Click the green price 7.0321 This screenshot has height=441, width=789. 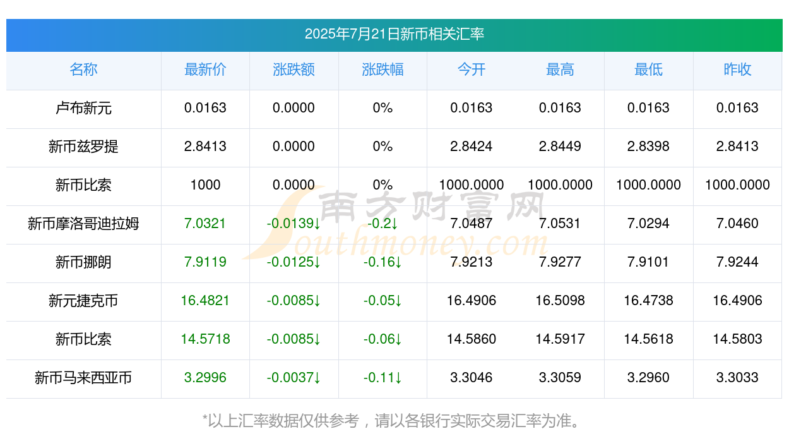click(205, 224)
